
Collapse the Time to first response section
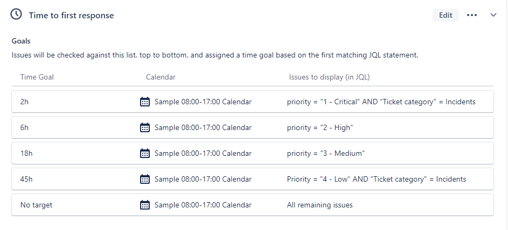coord(493,15)
